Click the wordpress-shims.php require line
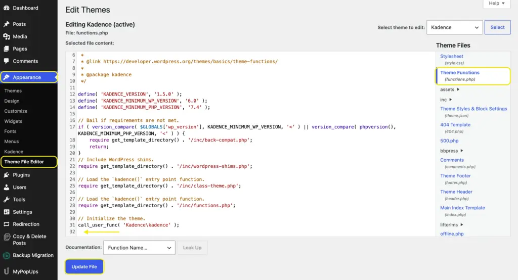This screenshot has width=518, height=280. [165, 166]
